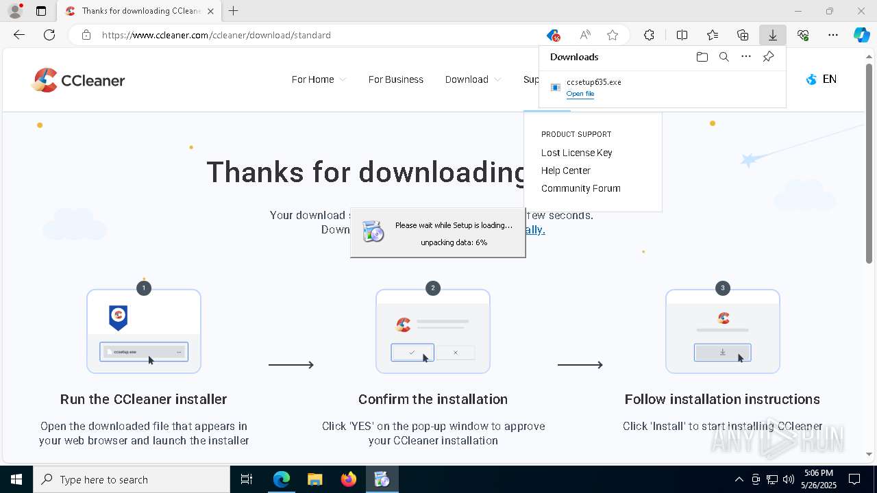Click the taskbar search box

tap(132, 479)
